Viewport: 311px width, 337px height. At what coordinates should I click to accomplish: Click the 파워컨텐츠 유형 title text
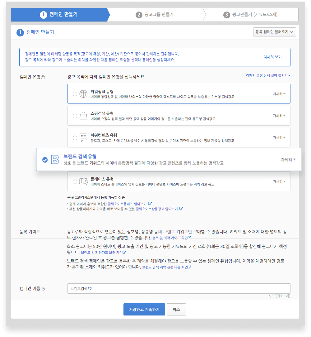(x=104, y=135)
